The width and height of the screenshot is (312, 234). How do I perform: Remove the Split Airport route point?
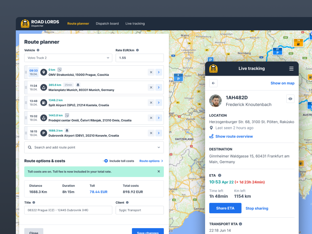click(x=151, y=103)
